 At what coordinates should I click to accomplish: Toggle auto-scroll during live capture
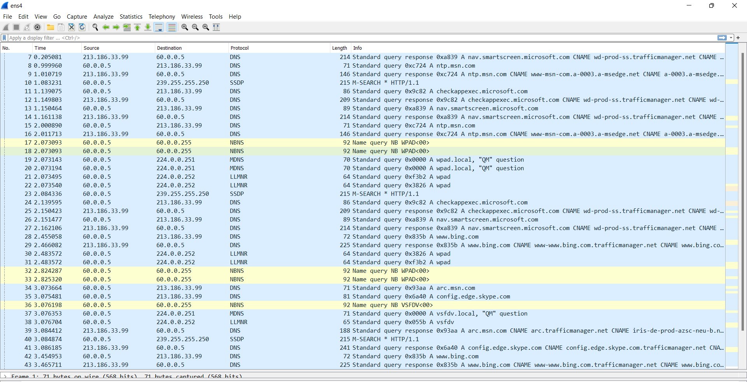159,27
